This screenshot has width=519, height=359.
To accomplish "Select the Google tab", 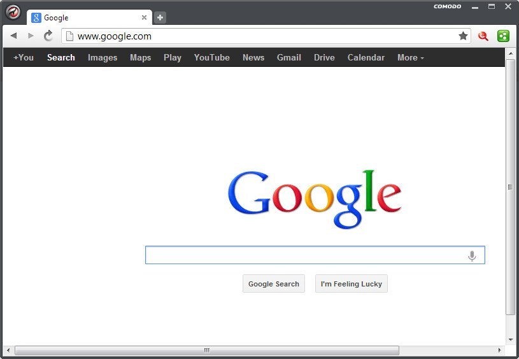I will pos(89,18).
